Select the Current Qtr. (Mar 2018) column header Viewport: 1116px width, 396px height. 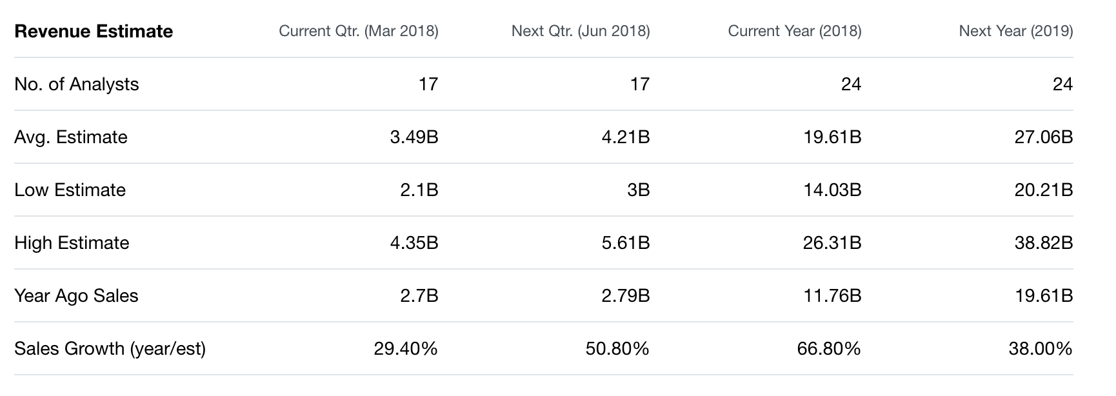pos(358,31)
